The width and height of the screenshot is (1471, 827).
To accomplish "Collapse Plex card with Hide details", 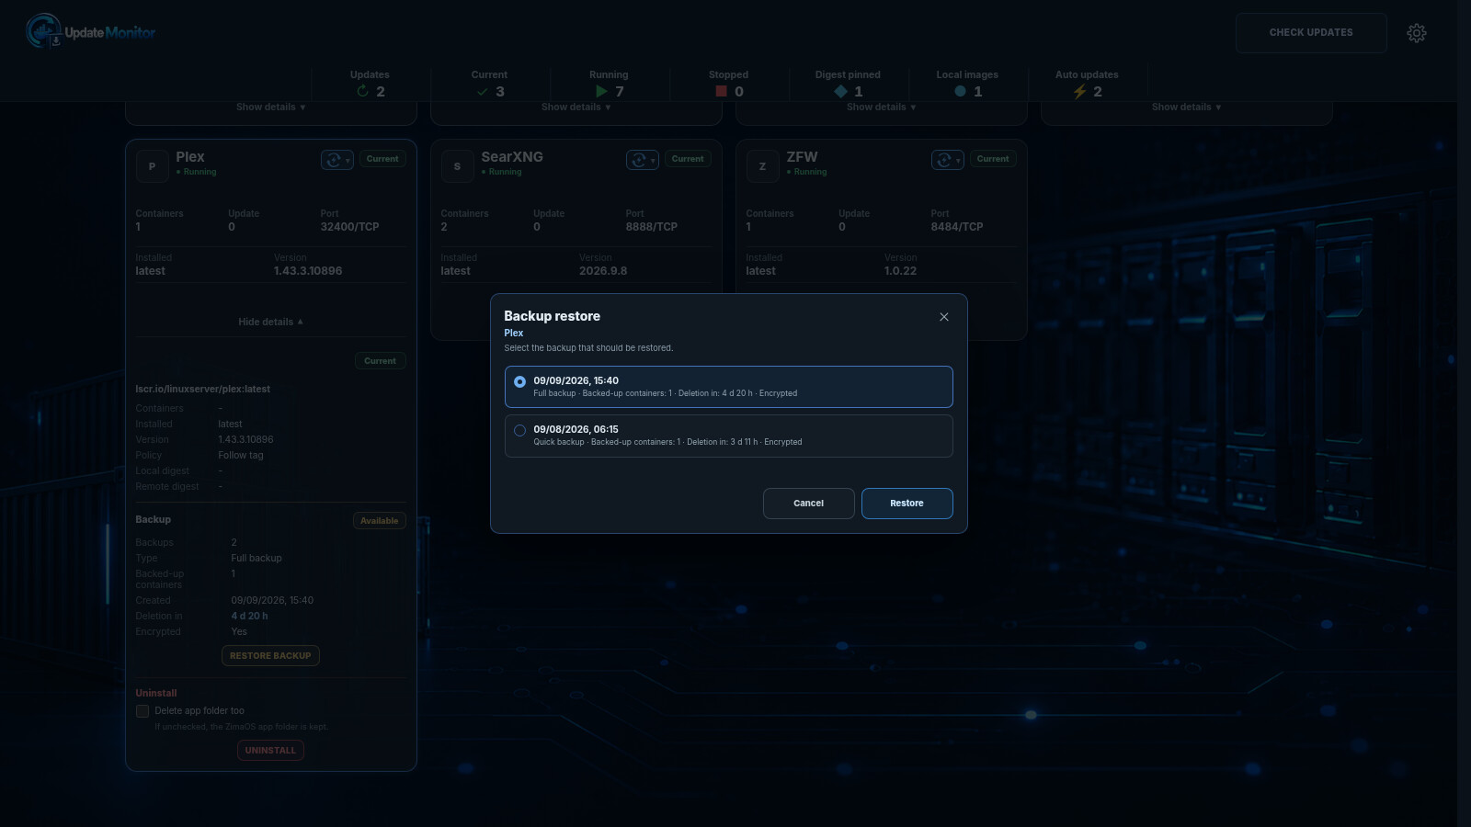I will pos(270,322).
